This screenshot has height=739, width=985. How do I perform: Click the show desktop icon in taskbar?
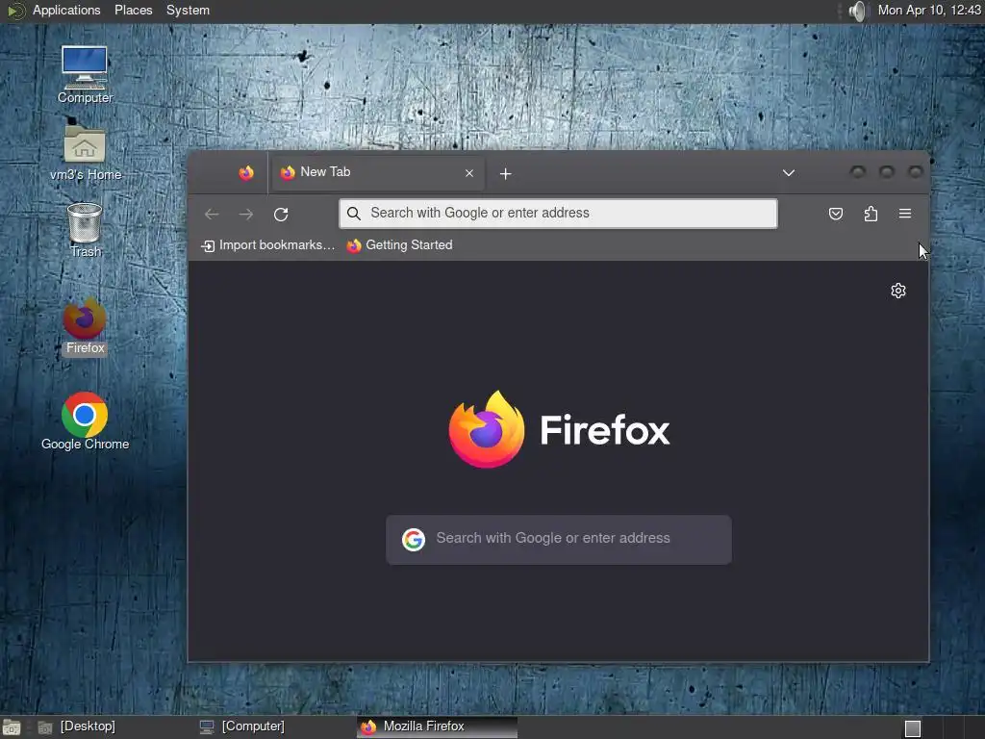[12, 727]
